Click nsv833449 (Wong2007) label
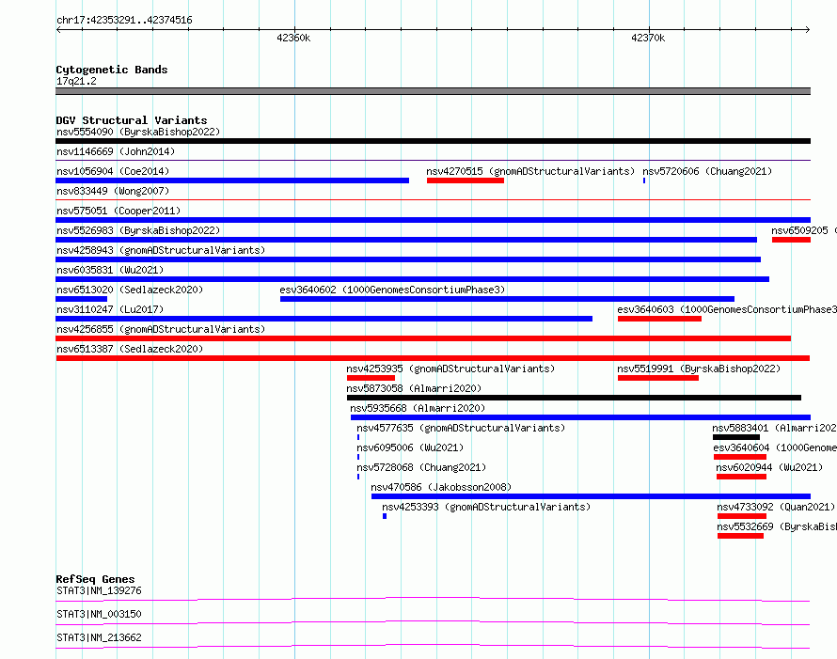 [113, 191]
